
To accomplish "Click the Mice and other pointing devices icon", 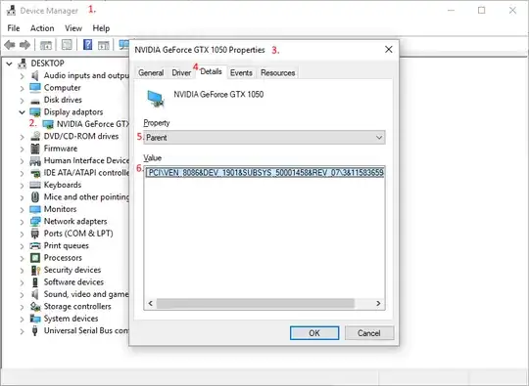I will coord(35,197).
